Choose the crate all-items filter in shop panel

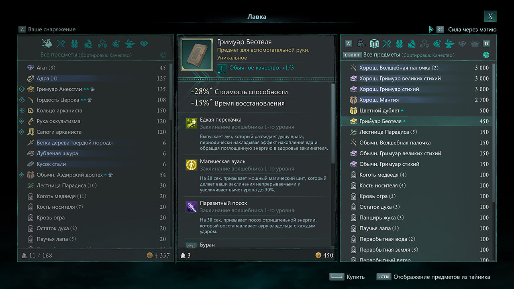pyautogui.click(x=374, y=43)
